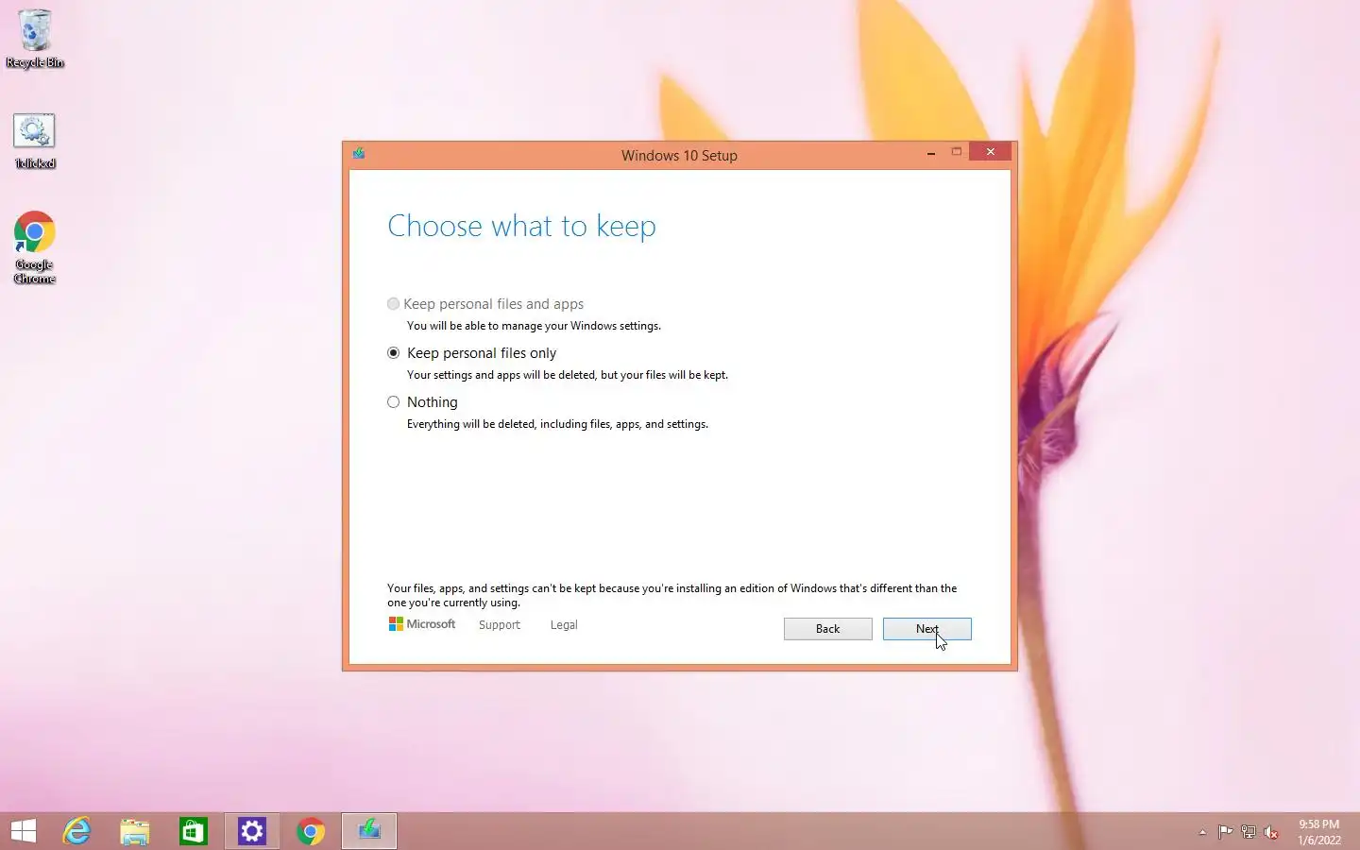Open the Windows Start button
The image size is (1360, 850).
click(24, 831)
